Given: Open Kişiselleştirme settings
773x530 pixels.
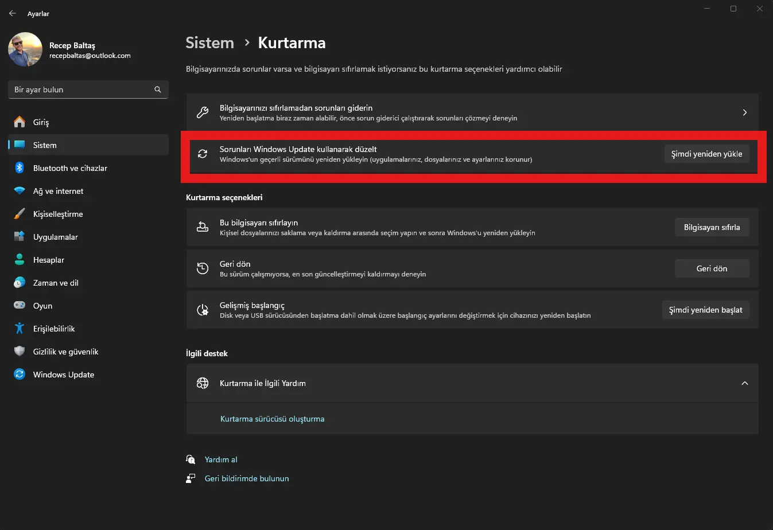Looking at the screenshot, I should click(x=88, y=214).
